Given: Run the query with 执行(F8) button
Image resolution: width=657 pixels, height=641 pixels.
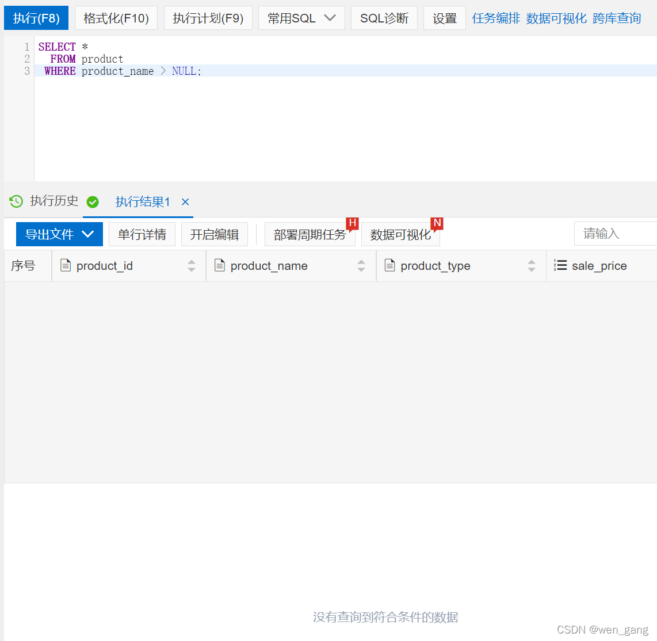Looking at the screenshot, I should (x=36, y=18).
